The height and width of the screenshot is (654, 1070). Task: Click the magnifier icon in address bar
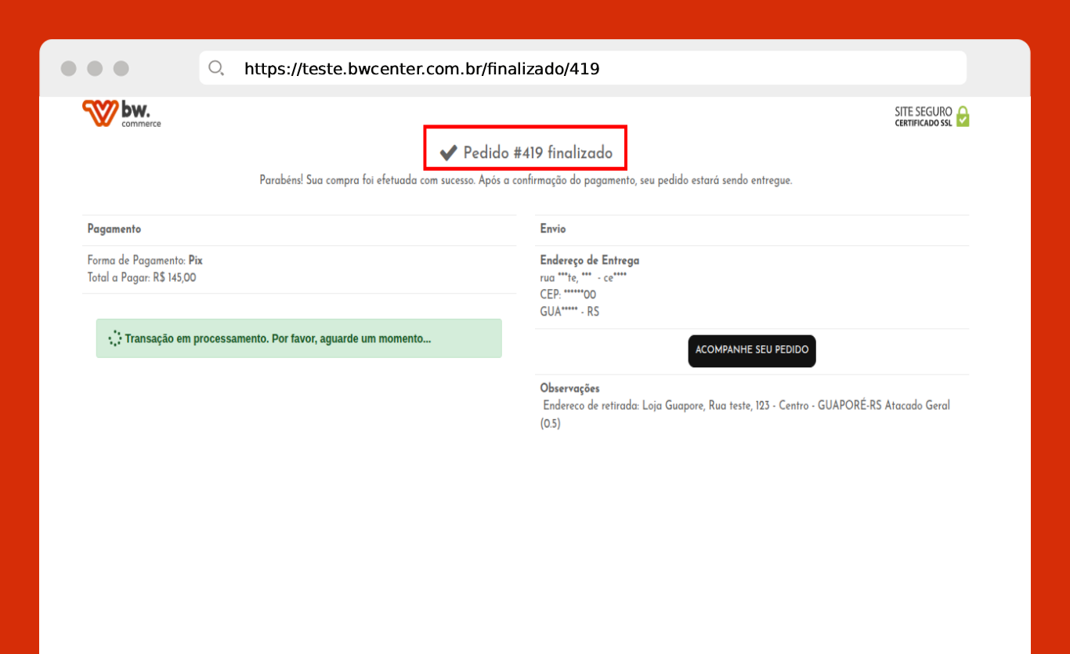[x=216, y=68]
